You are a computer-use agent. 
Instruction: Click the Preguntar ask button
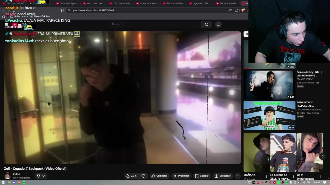coord(181,176)
